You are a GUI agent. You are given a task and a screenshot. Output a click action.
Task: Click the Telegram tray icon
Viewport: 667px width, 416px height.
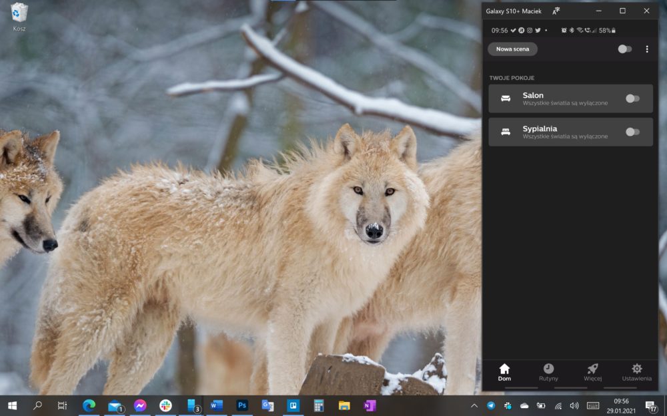(x=491, y=406)
